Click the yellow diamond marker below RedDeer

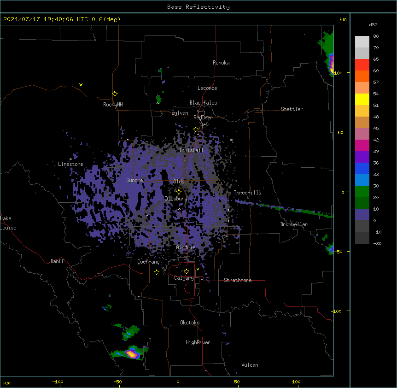pos(196,129)
